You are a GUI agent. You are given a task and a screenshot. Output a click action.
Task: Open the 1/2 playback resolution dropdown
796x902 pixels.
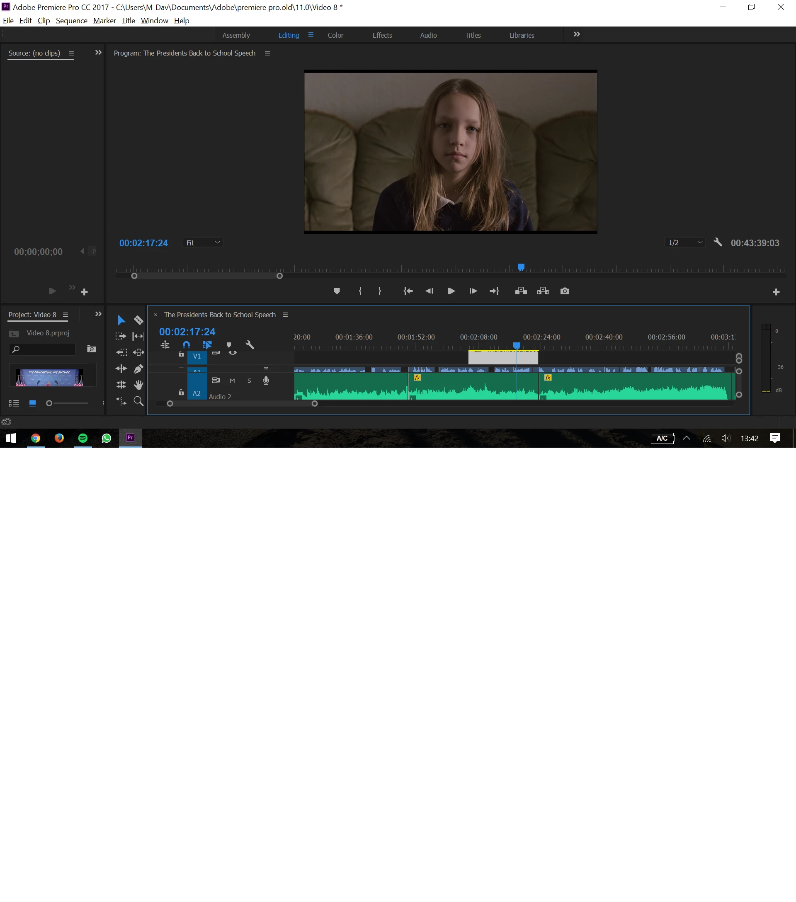coord(684,243)
